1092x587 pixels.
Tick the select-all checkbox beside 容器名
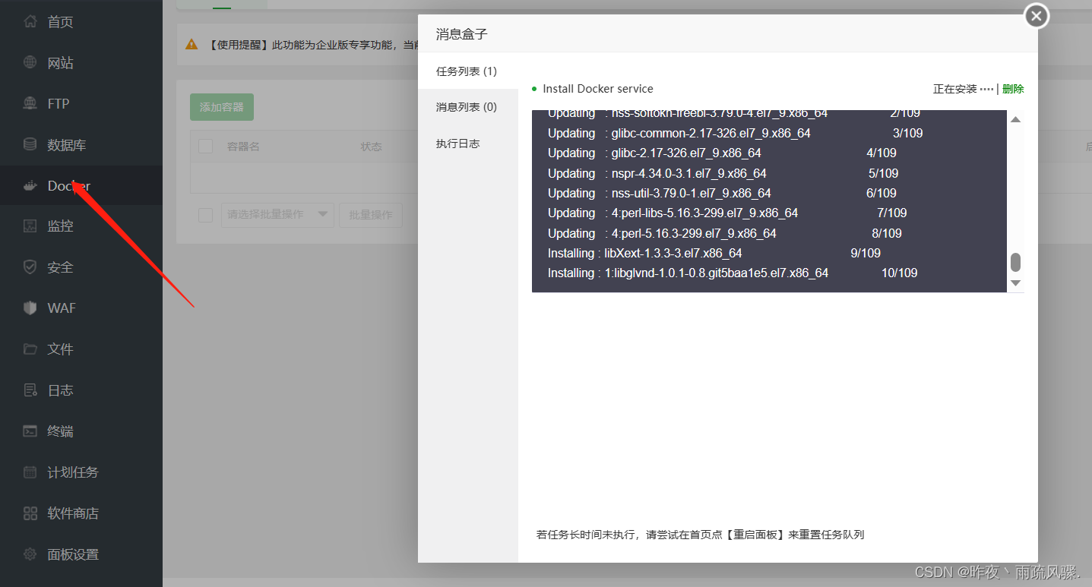pyautogui.click(x=205, y=146)
